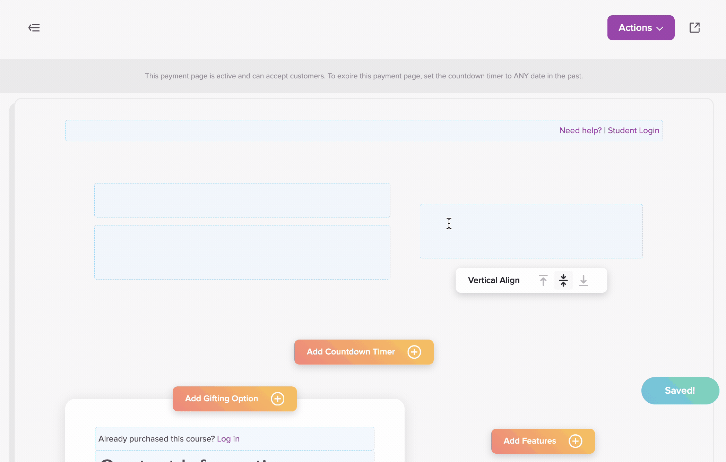Image resolution: width=726 pixels, height=462 pixels.
Task: Align content to bottom vertically
Action: click(584, 280)
